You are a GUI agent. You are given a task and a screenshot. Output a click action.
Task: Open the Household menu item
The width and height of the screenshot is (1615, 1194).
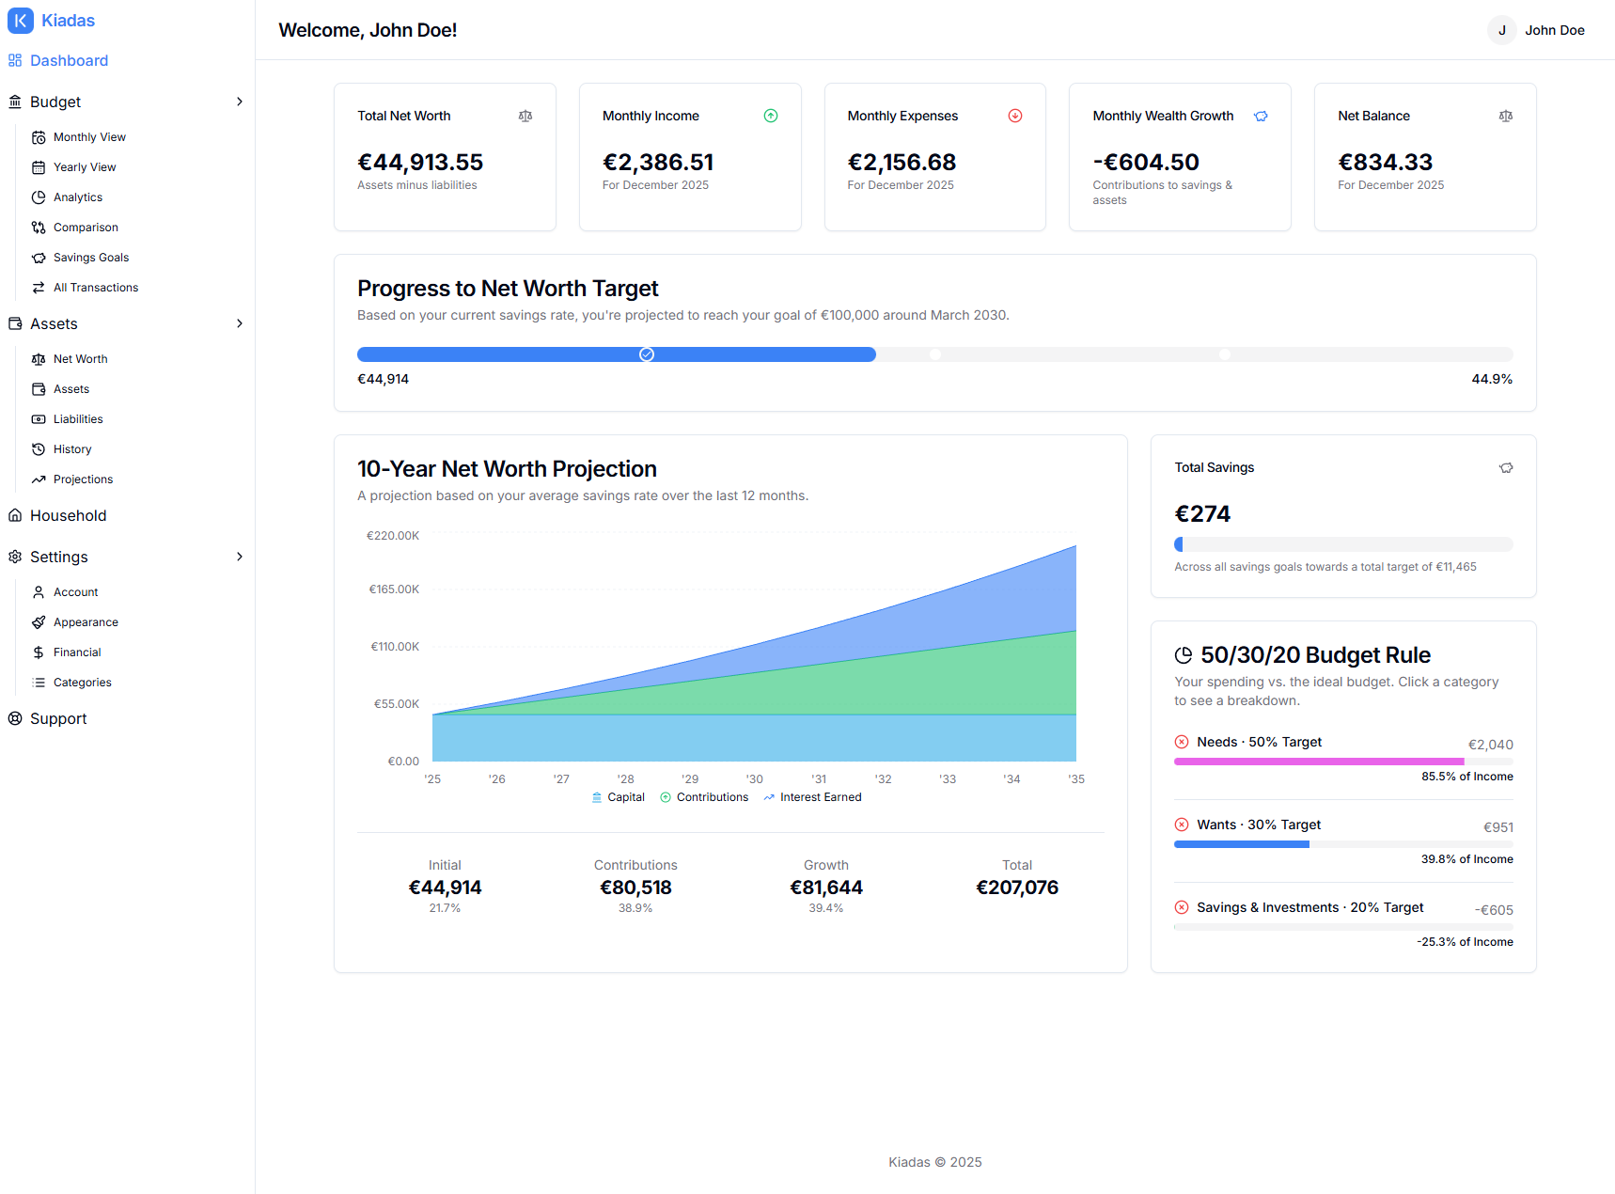pyautogui.click(x=68, y=515)
